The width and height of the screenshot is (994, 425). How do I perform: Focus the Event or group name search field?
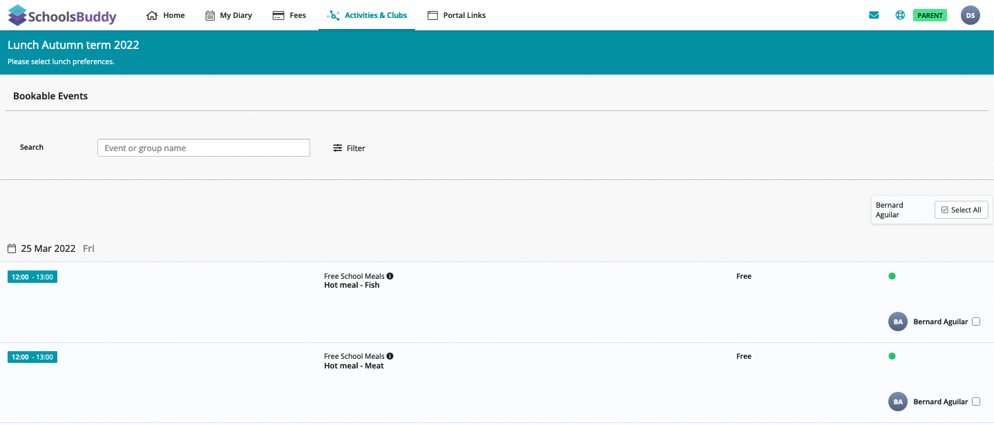click(204, 148)
